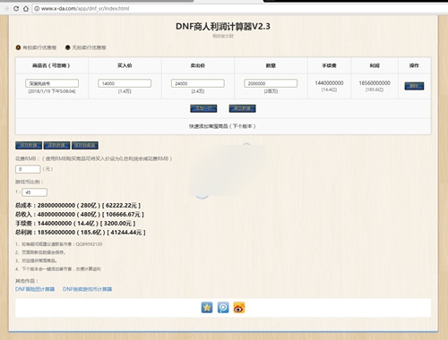The width and height of the screenshot is (448, 340).
Task: Click the middle load data button
Action: click(x=56, y=145)
